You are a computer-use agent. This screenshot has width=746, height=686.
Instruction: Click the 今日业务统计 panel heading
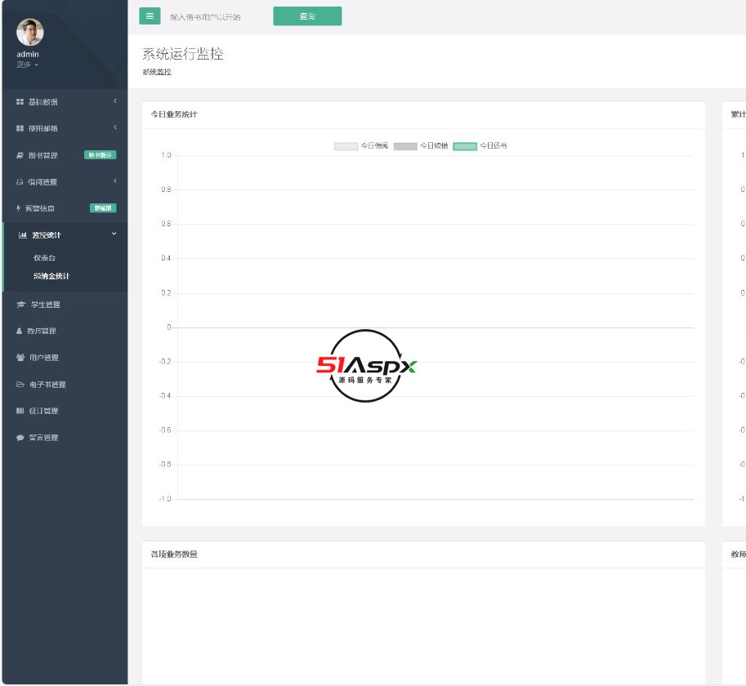174,114
